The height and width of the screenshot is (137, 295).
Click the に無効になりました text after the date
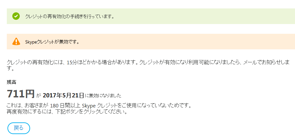tap(103, 96)
